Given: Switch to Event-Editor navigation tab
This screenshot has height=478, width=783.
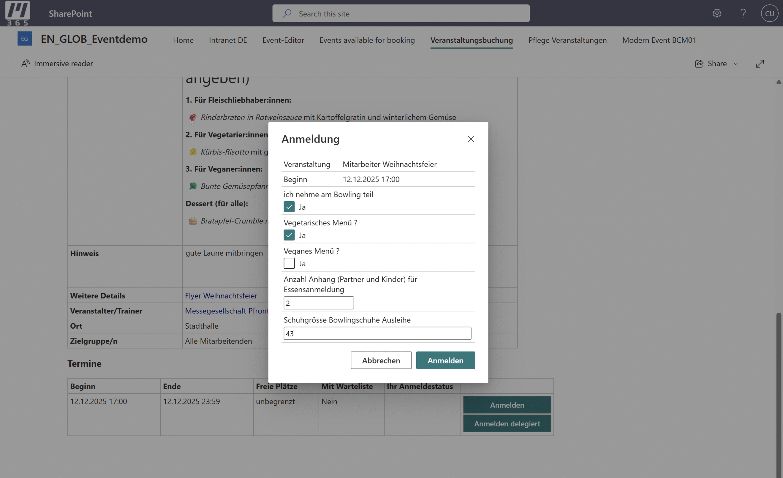Looking at the screenshot, I should 283,40.
